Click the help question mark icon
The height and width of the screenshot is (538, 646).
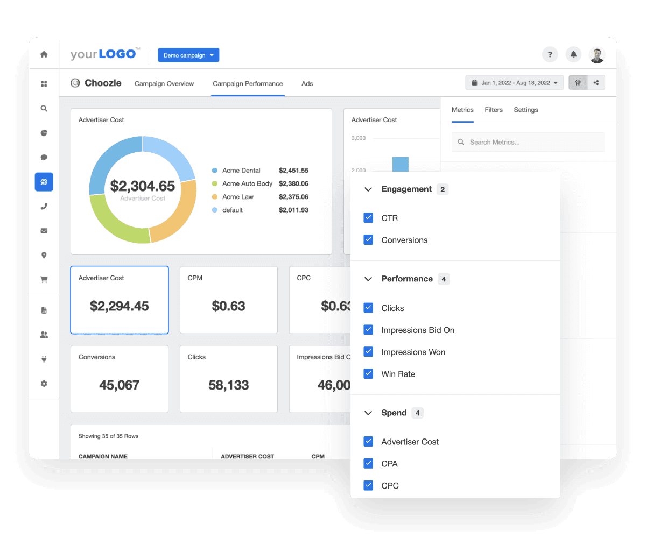click(550, 54)
